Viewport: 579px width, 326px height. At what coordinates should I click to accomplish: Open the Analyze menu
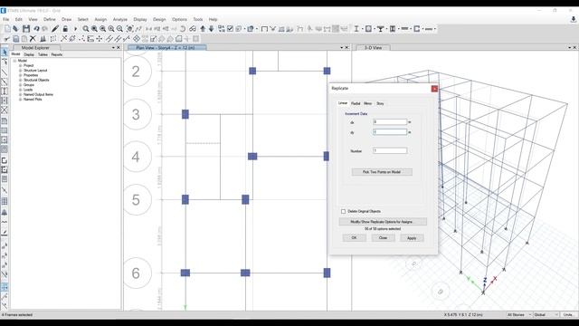(x=120, y=19)
